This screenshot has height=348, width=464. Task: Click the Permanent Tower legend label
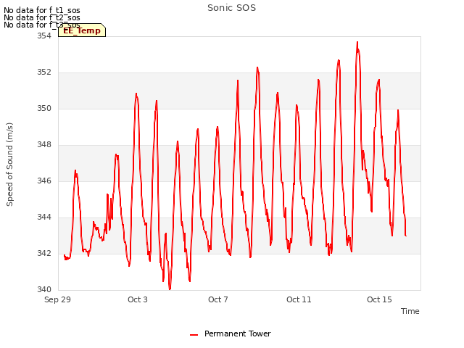pos(238,333)
